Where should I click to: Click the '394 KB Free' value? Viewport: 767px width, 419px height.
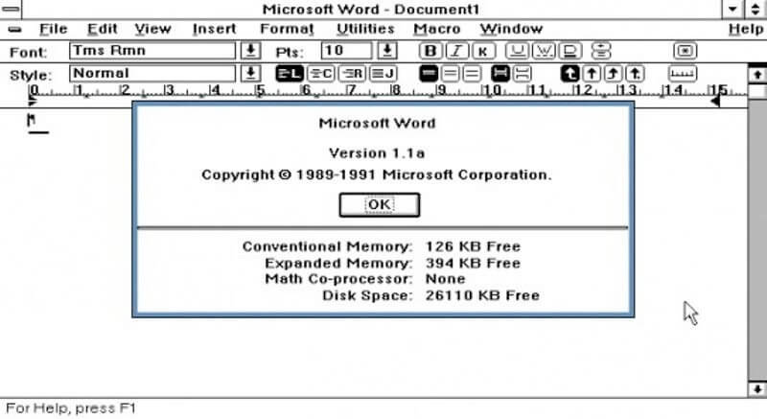coord(473,263)
